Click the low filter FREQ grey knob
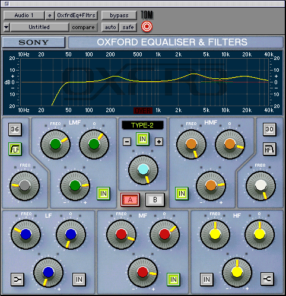Image resolution: width=286 pixels, height=296 pixels. pyautogui.click(x=25, y=186)
